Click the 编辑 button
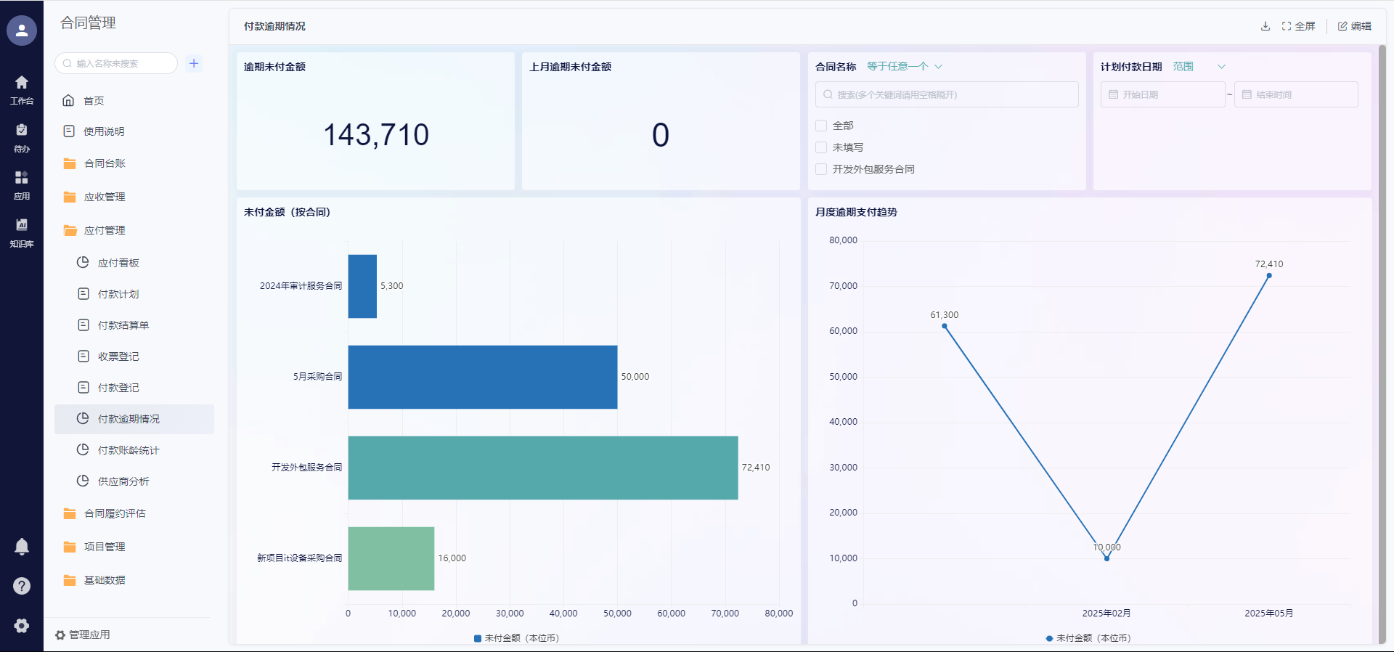 coord(1355,26)
